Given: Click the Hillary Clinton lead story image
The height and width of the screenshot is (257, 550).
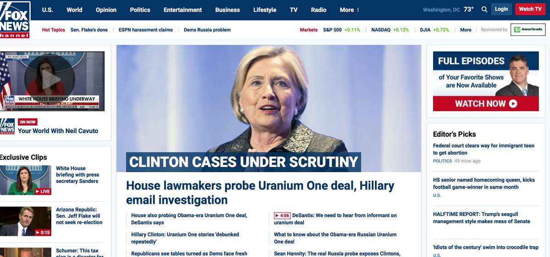Looking at the screenshot, I should tap(269, 108).
